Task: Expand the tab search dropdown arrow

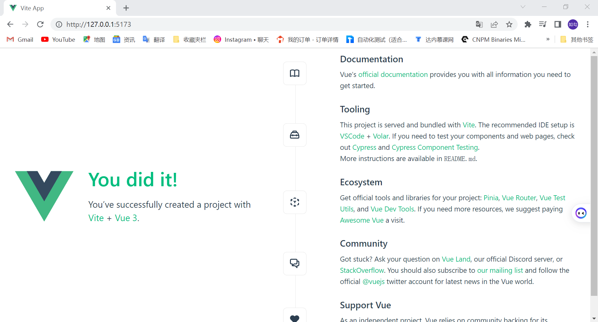Action: pos(523,7)
